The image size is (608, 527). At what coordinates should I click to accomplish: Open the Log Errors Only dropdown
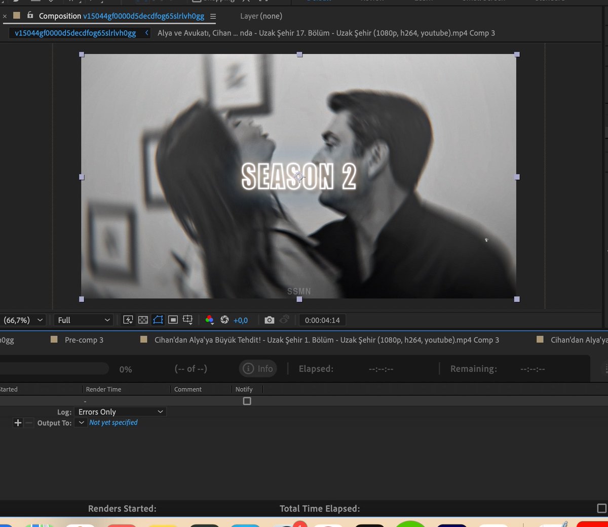coord(121,412)
